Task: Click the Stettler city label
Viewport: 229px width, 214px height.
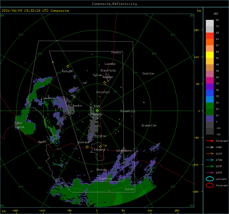Action: [148, 74]
